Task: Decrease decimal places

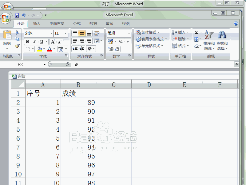Action: pyautogui.click(x=117, y=49)
